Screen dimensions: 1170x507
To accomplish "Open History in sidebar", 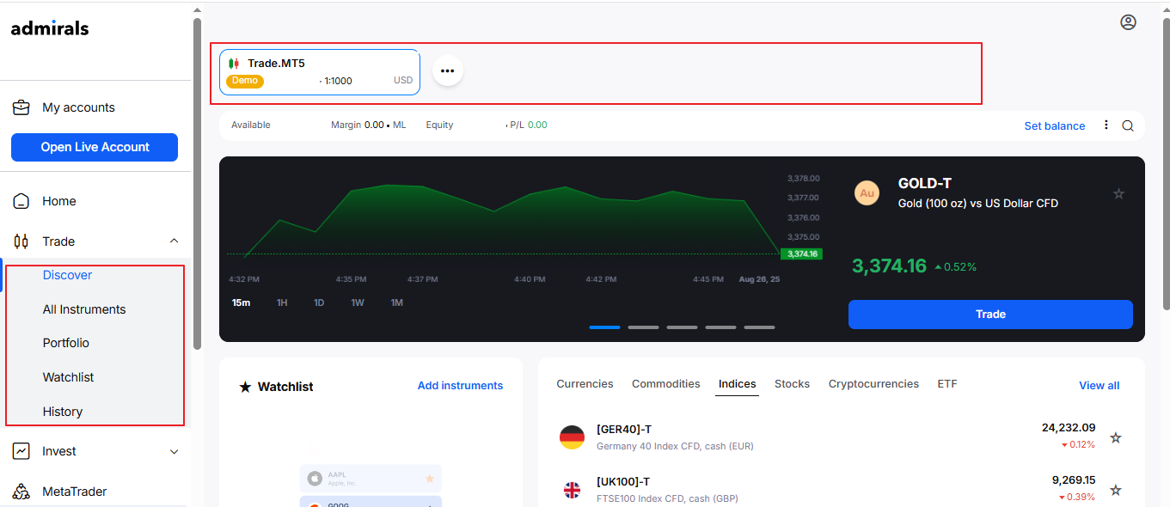I will coord(63,412).
